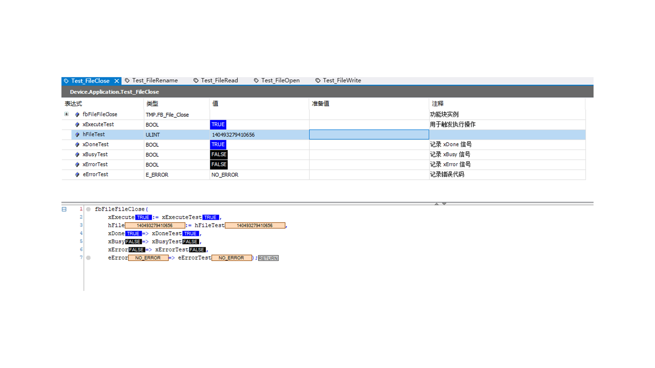Click the xDoneTest variable icon

(77, 144)
